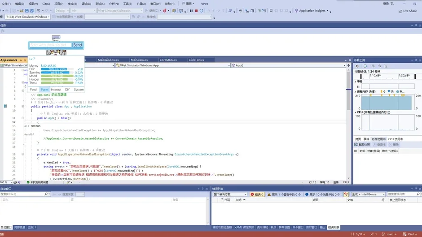Viewport: 422px width, 237px height.
Task: Open the error list filter icon
Action: 346,194
